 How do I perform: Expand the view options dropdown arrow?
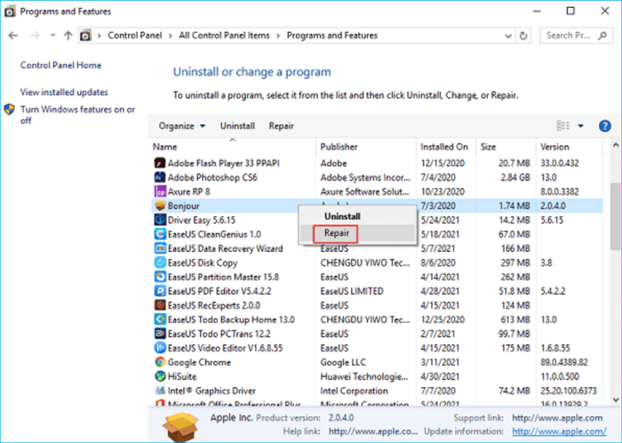[580, 126]
